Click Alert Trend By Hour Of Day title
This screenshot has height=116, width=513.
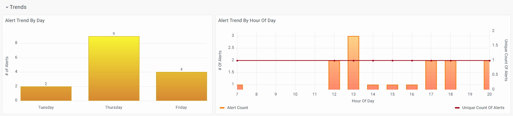coord(247,20)
